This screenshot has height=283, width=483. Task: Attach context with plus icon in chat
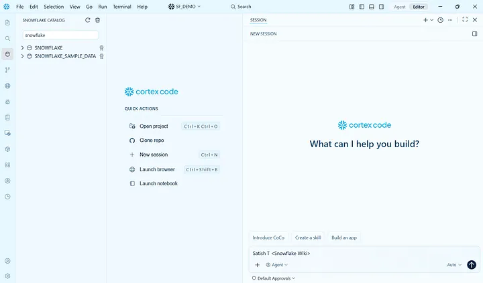257,264
